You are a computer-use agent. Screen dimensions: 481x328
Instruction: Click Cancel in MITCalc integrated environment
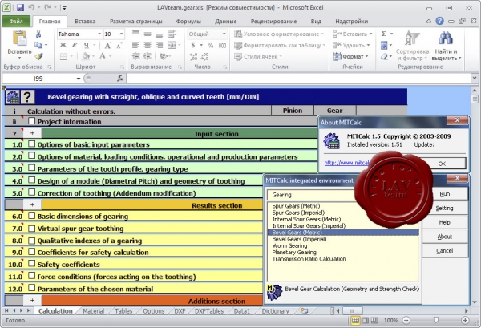point(445,251)
